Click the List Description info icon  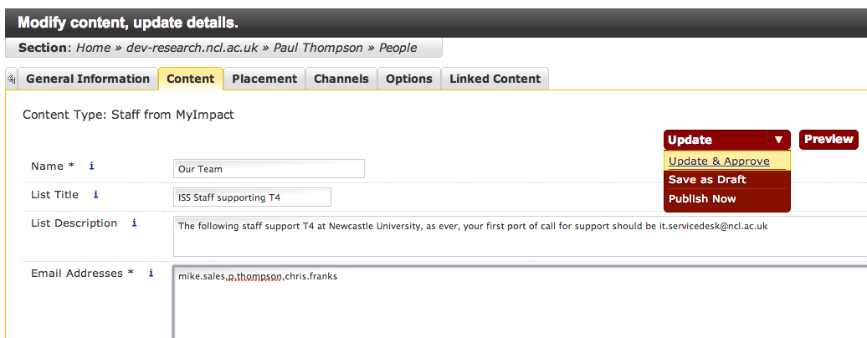click(x=134, y=223)
